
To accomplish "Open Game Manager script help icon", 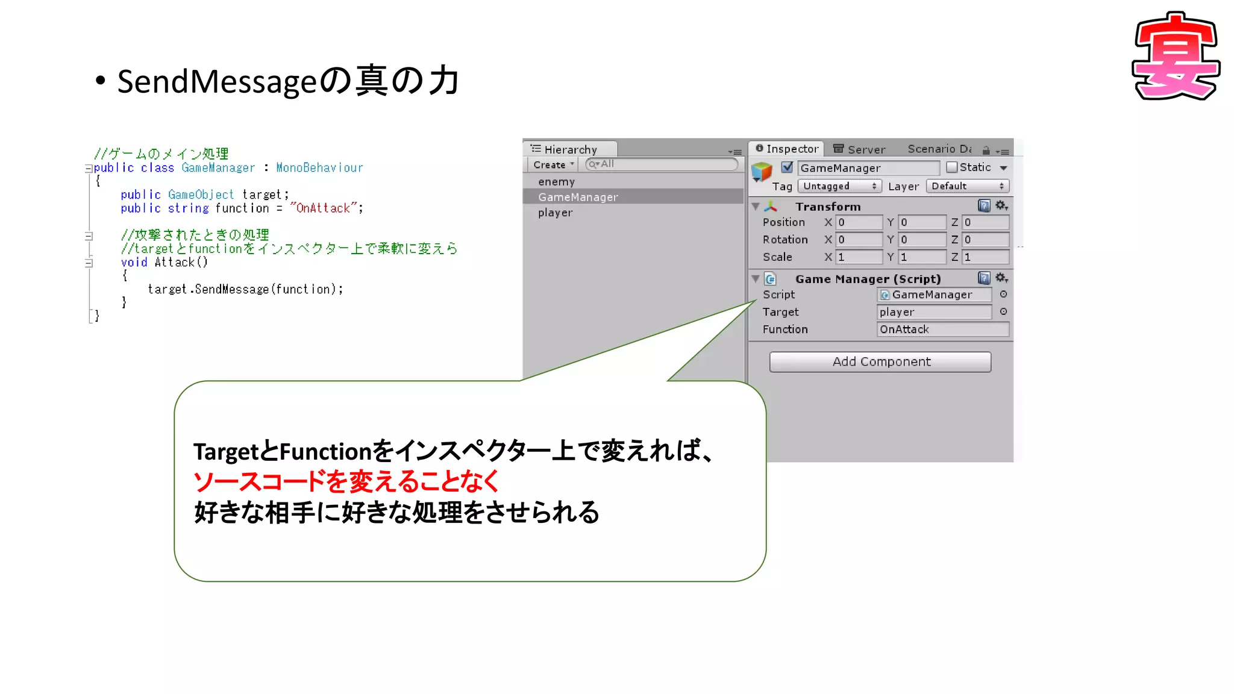I will [984, 278].
